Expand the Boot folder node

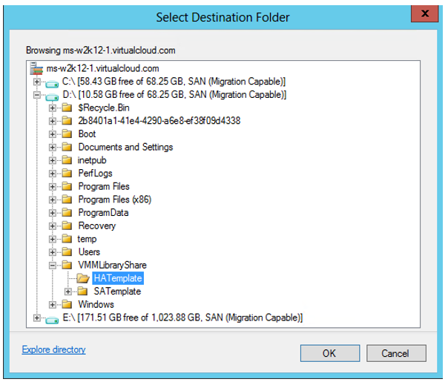[x=52, y=134]
